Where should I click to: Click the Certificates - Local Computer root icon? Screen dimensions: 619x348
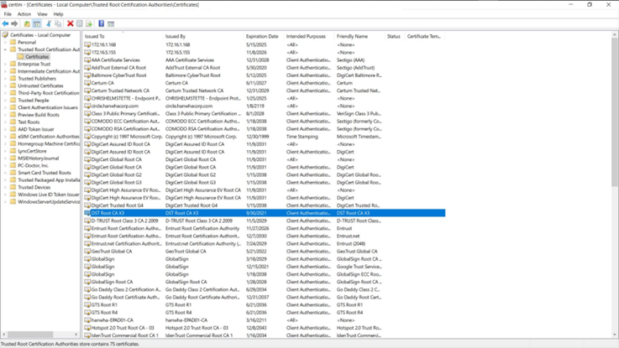coord(5,35)
